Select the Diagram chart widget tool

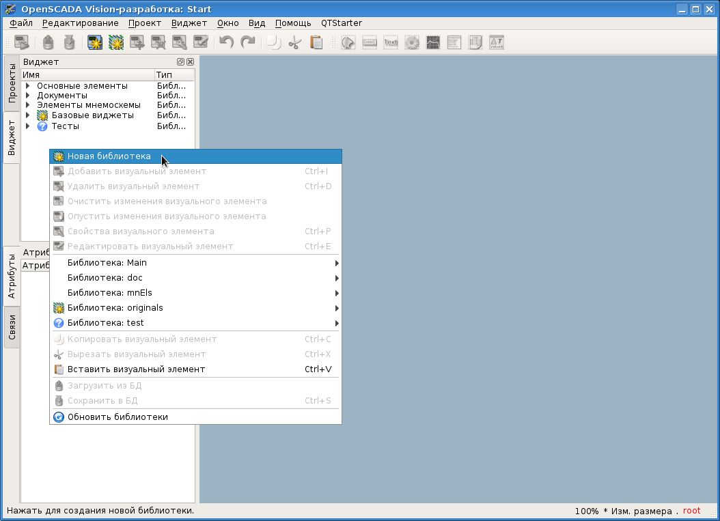[433, 43]
